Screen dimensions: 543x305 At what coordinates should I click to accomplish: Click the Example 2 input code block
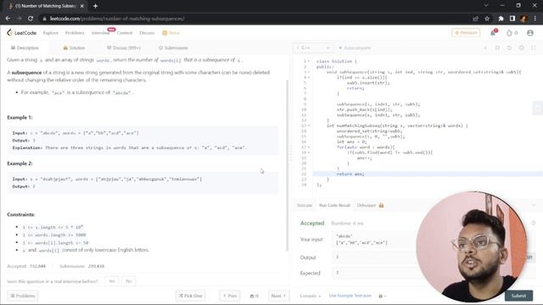point(143,183)
